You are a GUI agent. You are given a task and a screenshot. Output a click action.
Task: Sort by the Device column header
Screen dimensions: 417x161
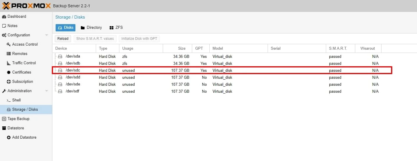(x=74, y=49)
